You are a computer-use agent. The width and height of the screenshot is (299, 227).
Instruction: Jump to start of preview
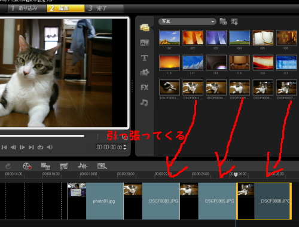point(4,147)
